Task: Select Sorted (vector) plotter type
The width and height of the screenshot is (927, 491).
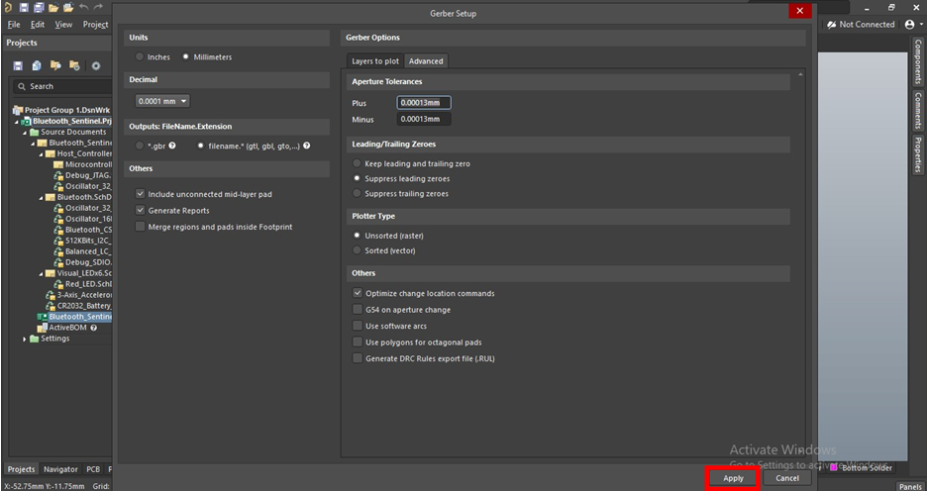Action: 358,250
